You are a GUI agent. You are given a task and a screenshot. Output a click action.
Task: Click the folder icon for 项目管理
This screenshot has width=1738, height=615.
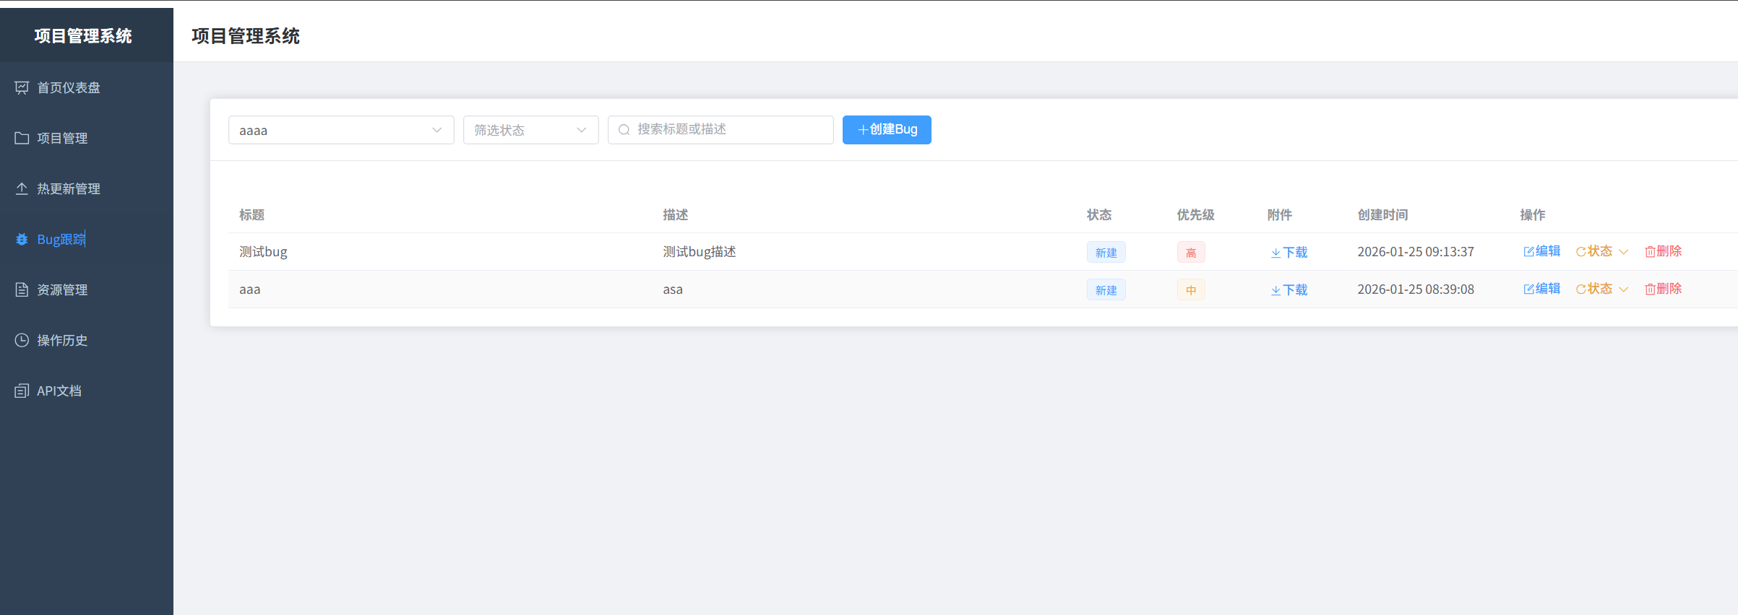22,138
